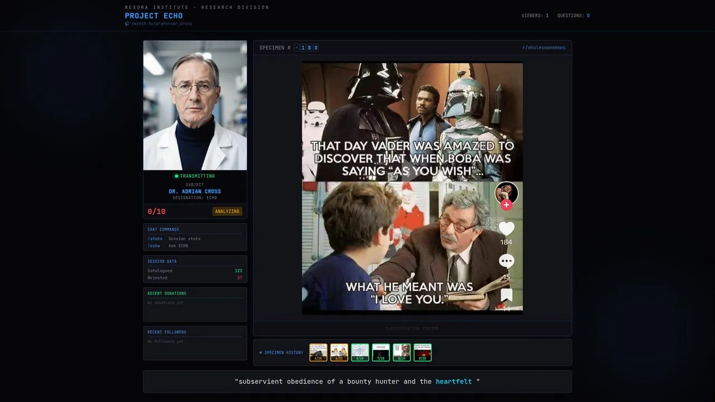
Task: Click the VIEWERS: 1 counter
Action: (535, 16)
